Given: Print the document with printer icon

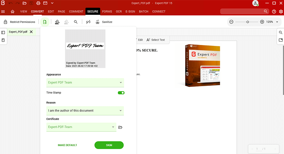Looking at the screenshot, I should [38, 3].
